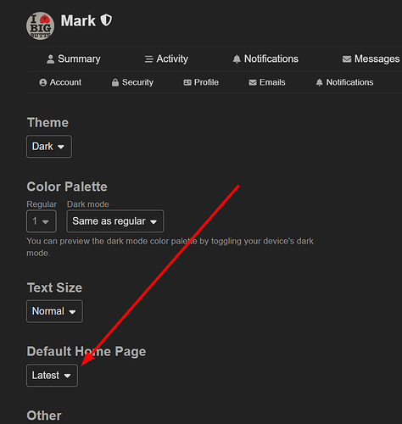Viewport: 402px width, 424px height.
Task: Click the moderator shield icon beside Mark
Action: tap(106, 20)
